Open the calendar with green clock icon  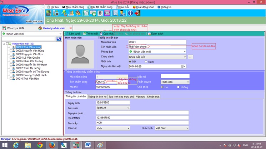click(93, 13)
